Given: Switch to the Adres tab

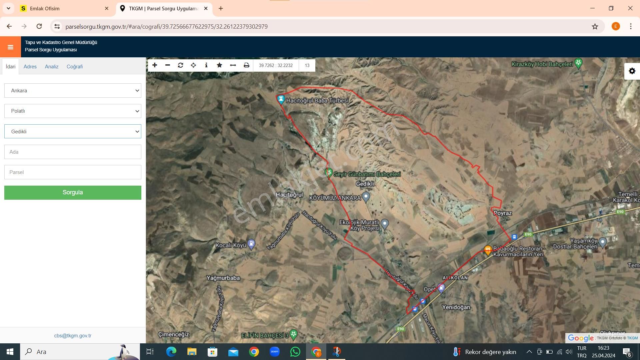Looking at the screenshot, I should click(30, 66).
